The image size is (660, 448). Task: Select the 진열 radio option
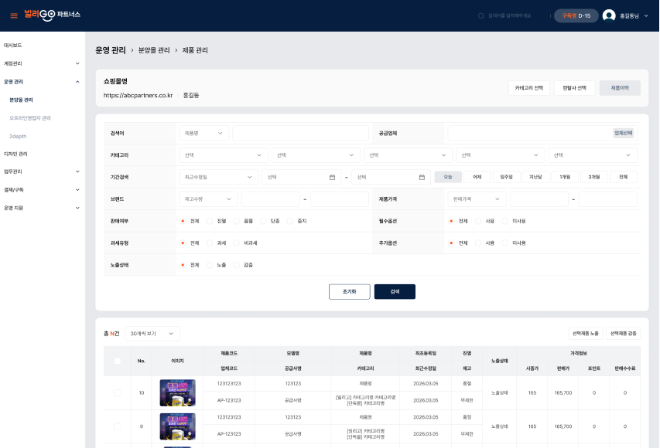pyautogui.click(x=210, y=221)
